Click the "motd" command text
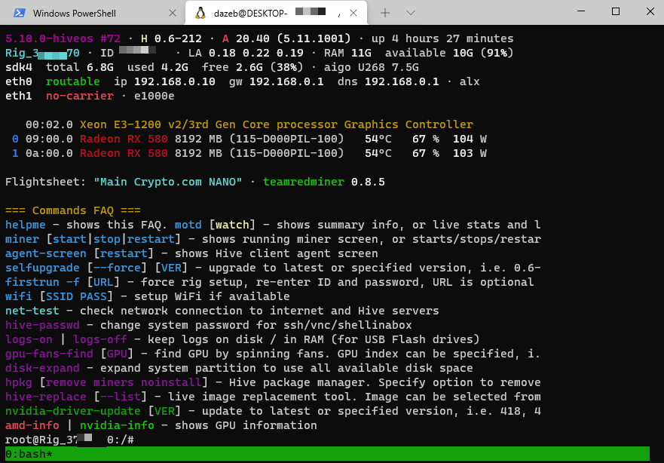 (x=188, y=225)
